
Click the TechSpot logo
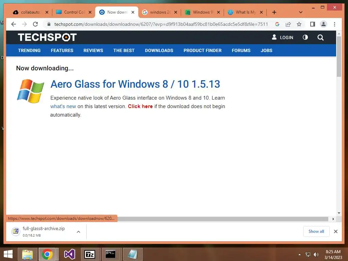point(47,37)
